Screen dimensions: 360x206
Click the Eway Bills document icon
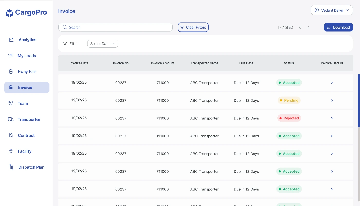pyautogui.click(x=11, y=71)
